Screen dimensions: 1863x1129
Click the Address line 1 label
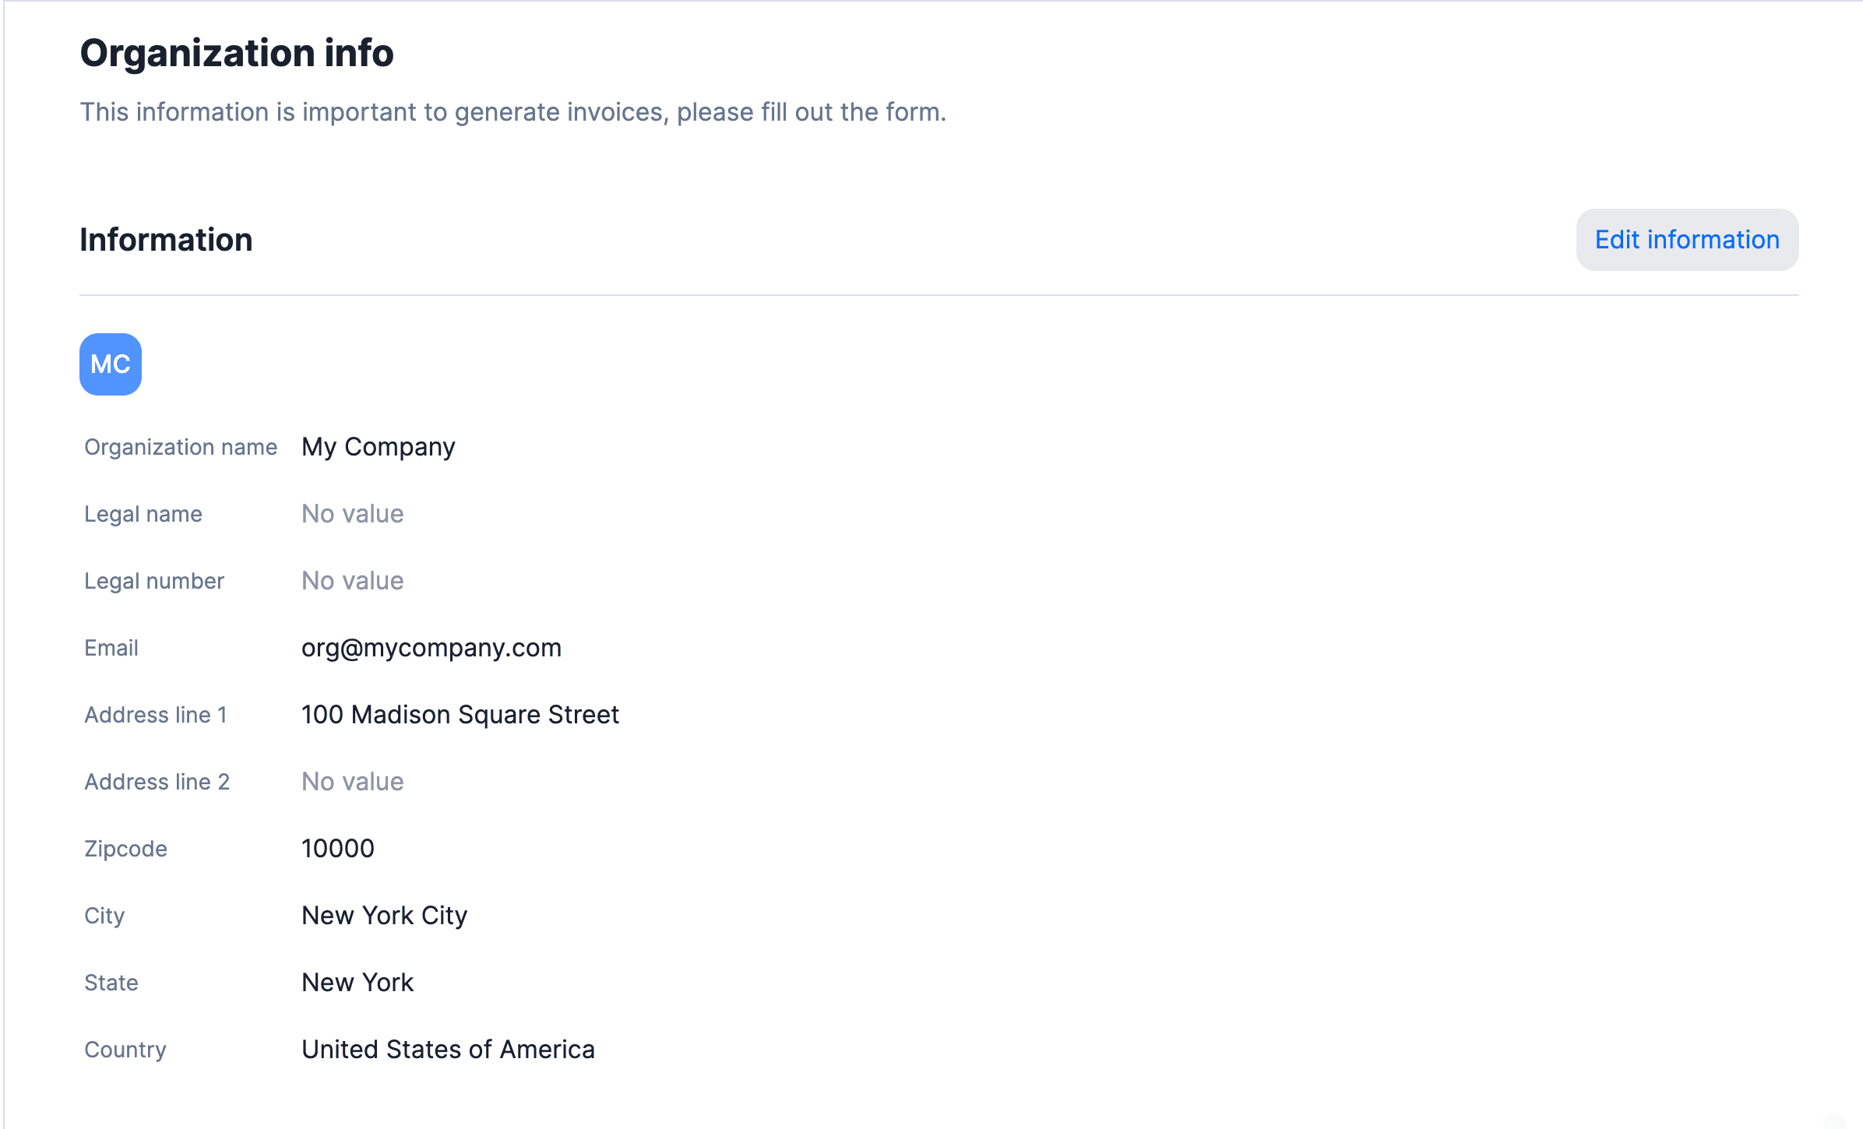(x=156, y=715)
